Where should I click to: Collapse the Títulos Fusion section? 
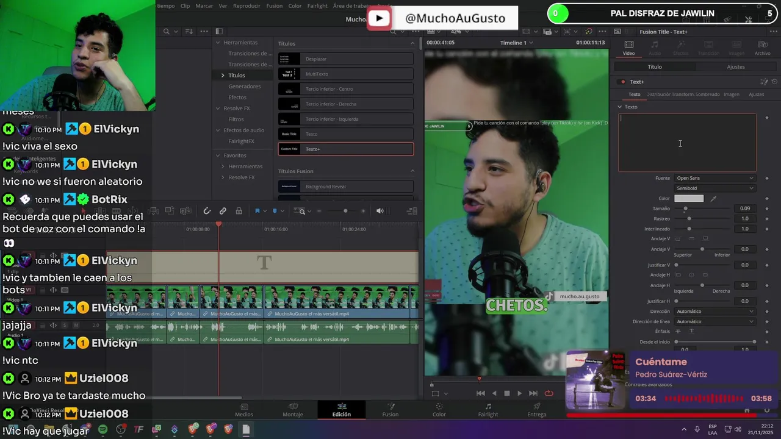pyautogui.click(x=412, y=171)
